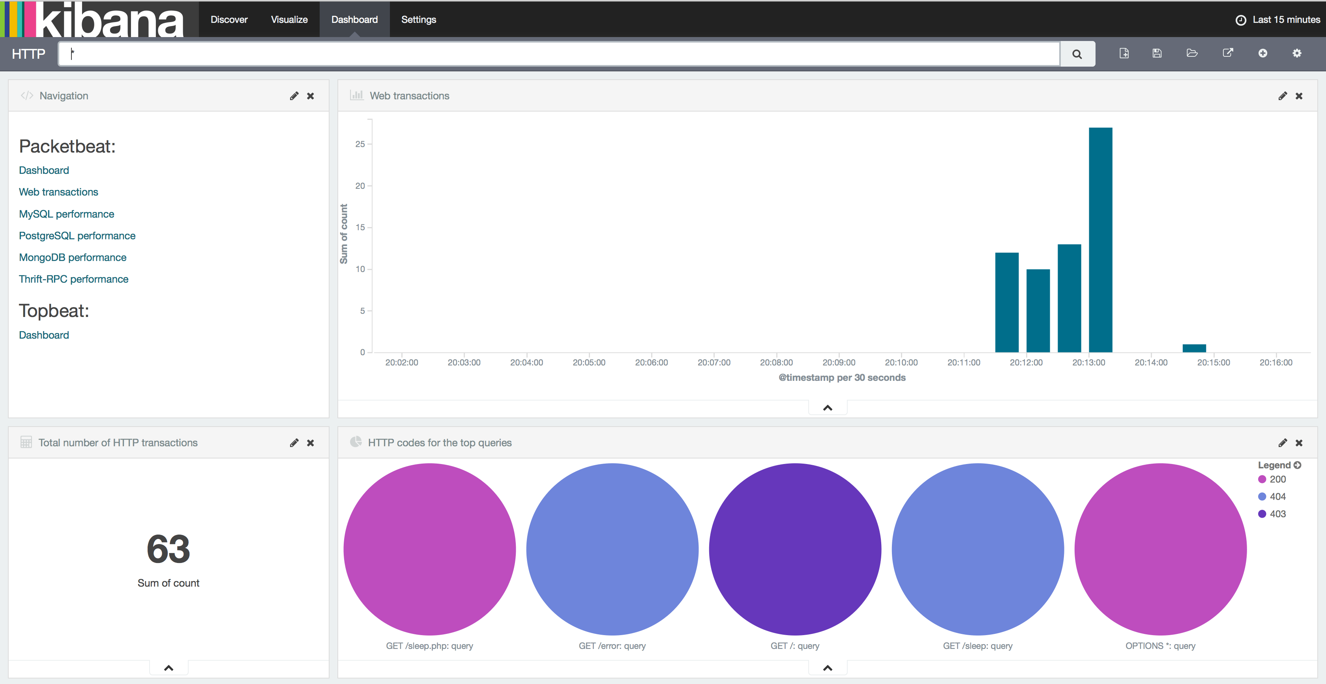Screen dimensions: 1326x684
Task: Collapse the Total HTTP transactions panel
Action: point(169,667)
